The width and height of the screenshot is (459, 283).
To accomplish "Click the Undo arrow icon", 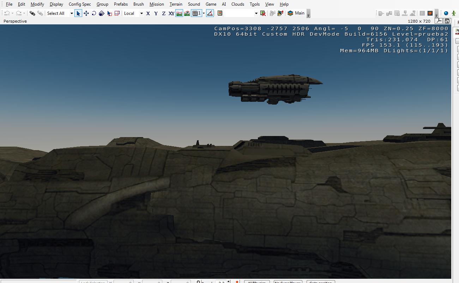I will (7, 13).
